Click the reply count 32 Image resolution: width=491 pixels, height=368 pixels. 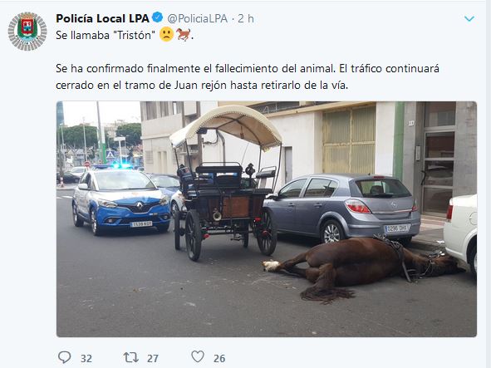[86, 358]
